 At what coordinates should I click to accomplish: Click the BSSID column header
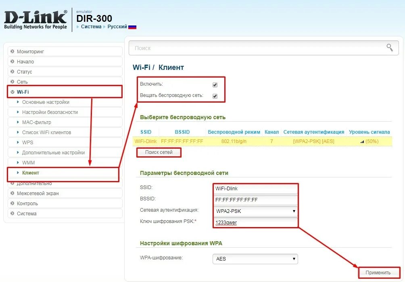point(182,132)
